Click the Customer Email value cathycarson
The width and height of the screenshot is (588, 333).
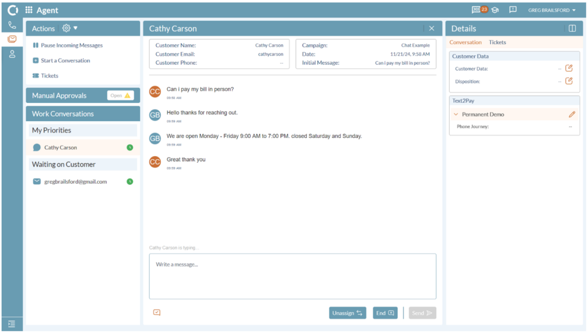pos(270,55)
